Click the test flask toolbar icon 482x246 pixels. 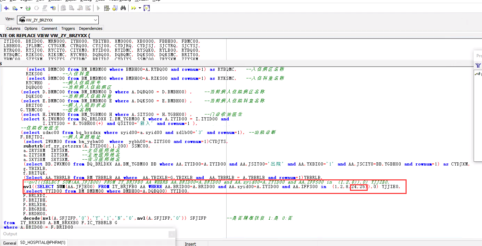click(x=115, y=8)
